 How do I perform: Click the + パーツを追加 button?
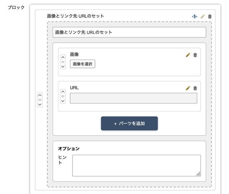pyautogui.click(x=129, y=124)
